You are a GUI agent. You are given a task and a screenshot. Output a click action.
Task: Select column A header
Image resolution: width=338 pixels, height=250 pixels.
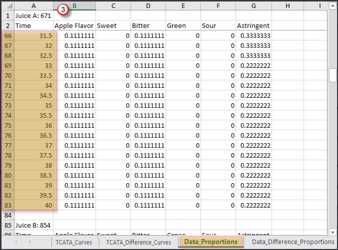click(33, 6)
